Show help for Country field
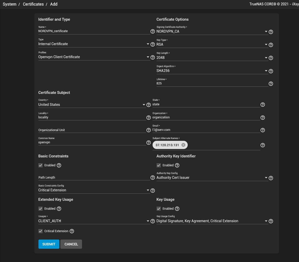The image size is (299, 262). click(x=148, y=105)
